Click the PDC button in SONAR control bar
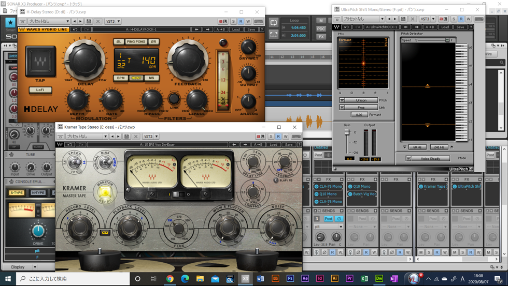Image resolution: width=508 pixels, height=286 pixels. [321, 29]
